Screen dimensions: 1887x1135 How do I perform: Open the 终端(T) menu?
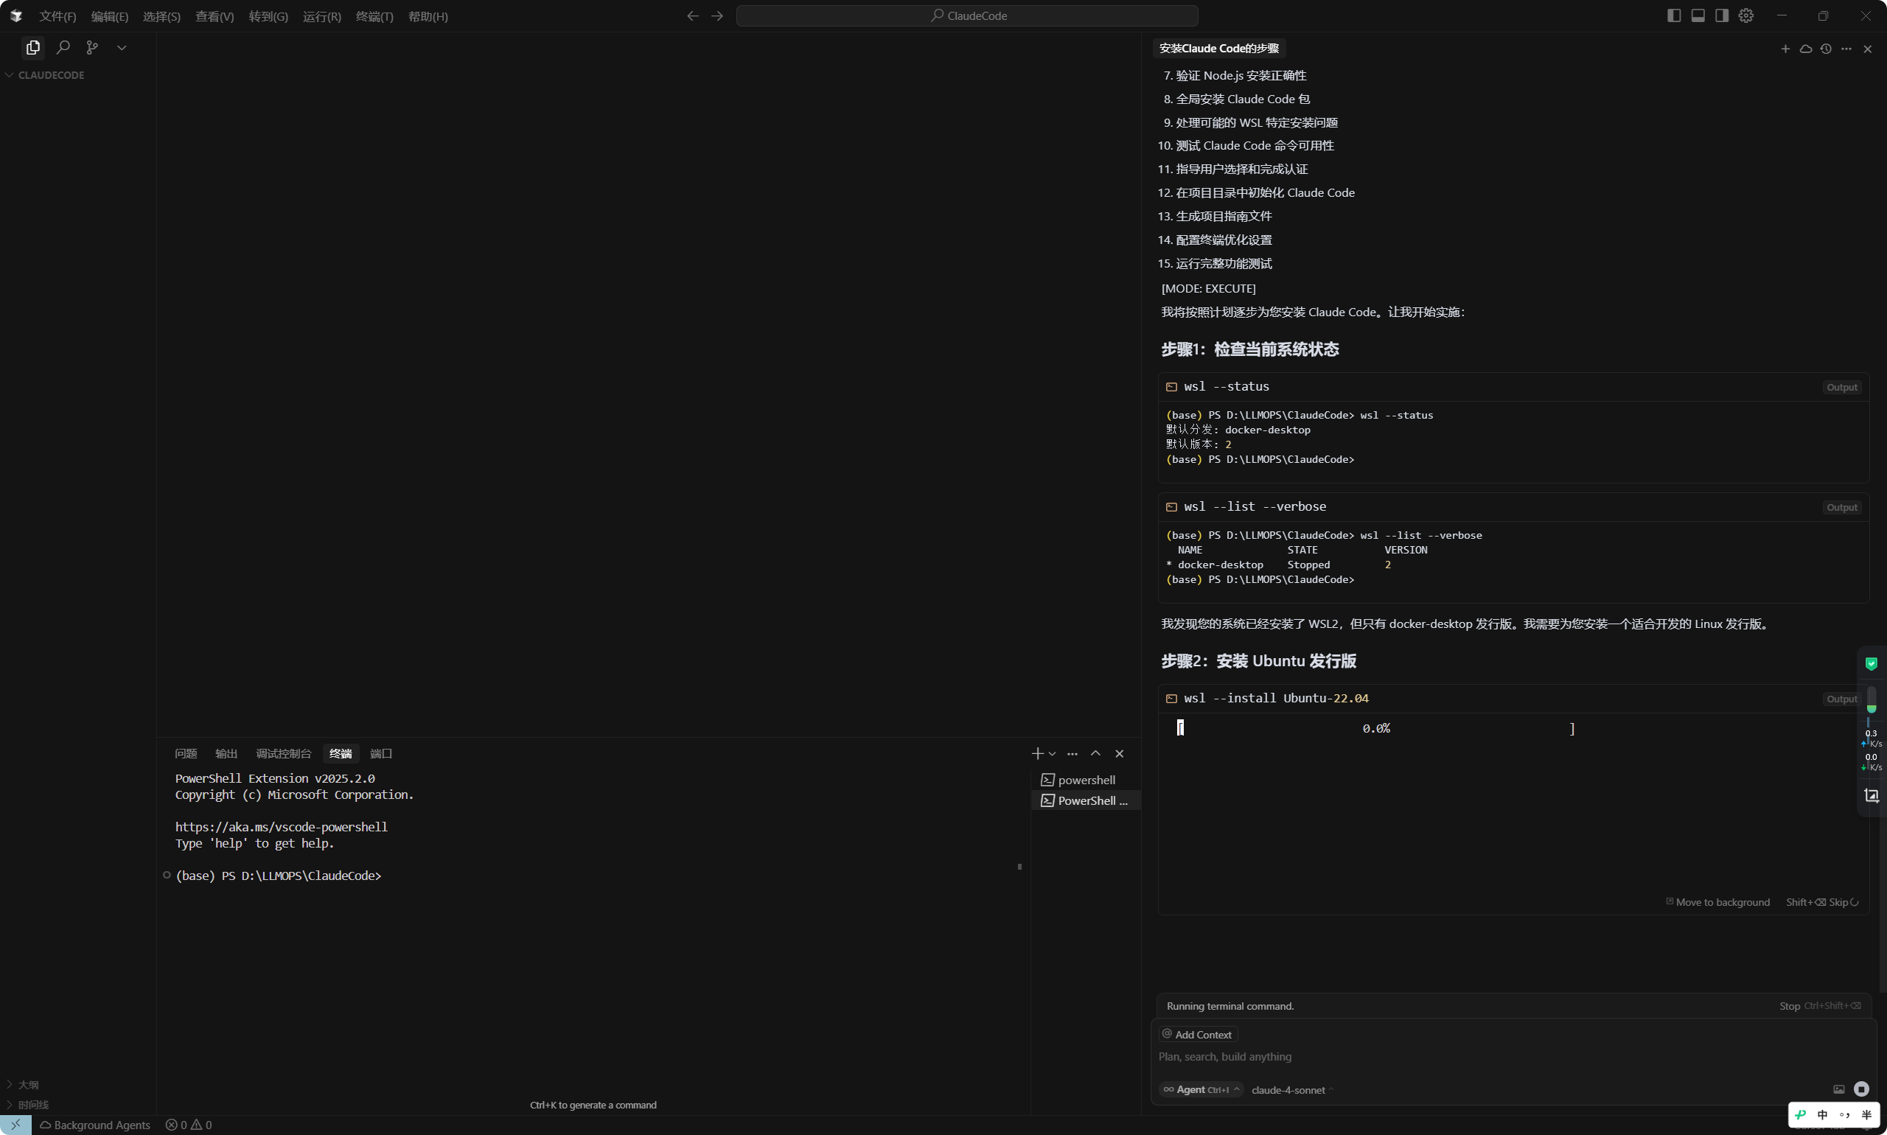pos(374,16)
